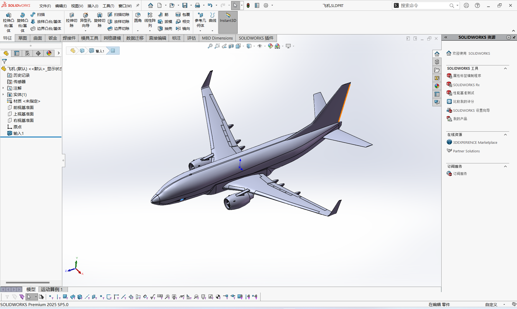Collapse the 订阅服务 section

505,166
